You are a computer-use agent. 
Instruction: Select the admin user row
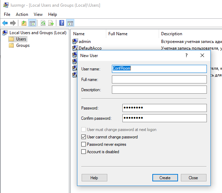point(147,41)
